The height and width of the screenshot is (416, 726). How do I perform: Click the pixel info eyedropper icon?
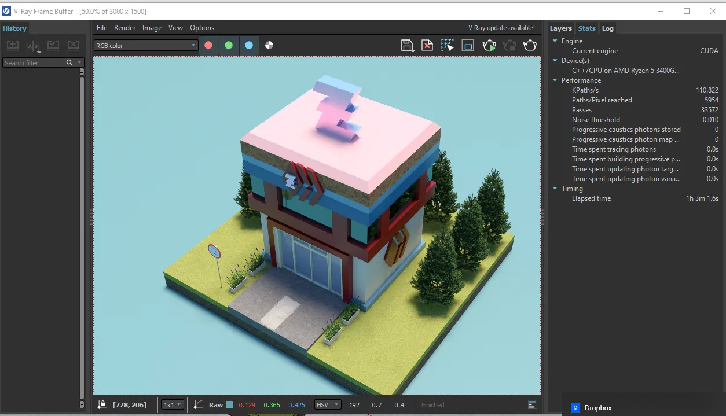[x=102, y=404]
